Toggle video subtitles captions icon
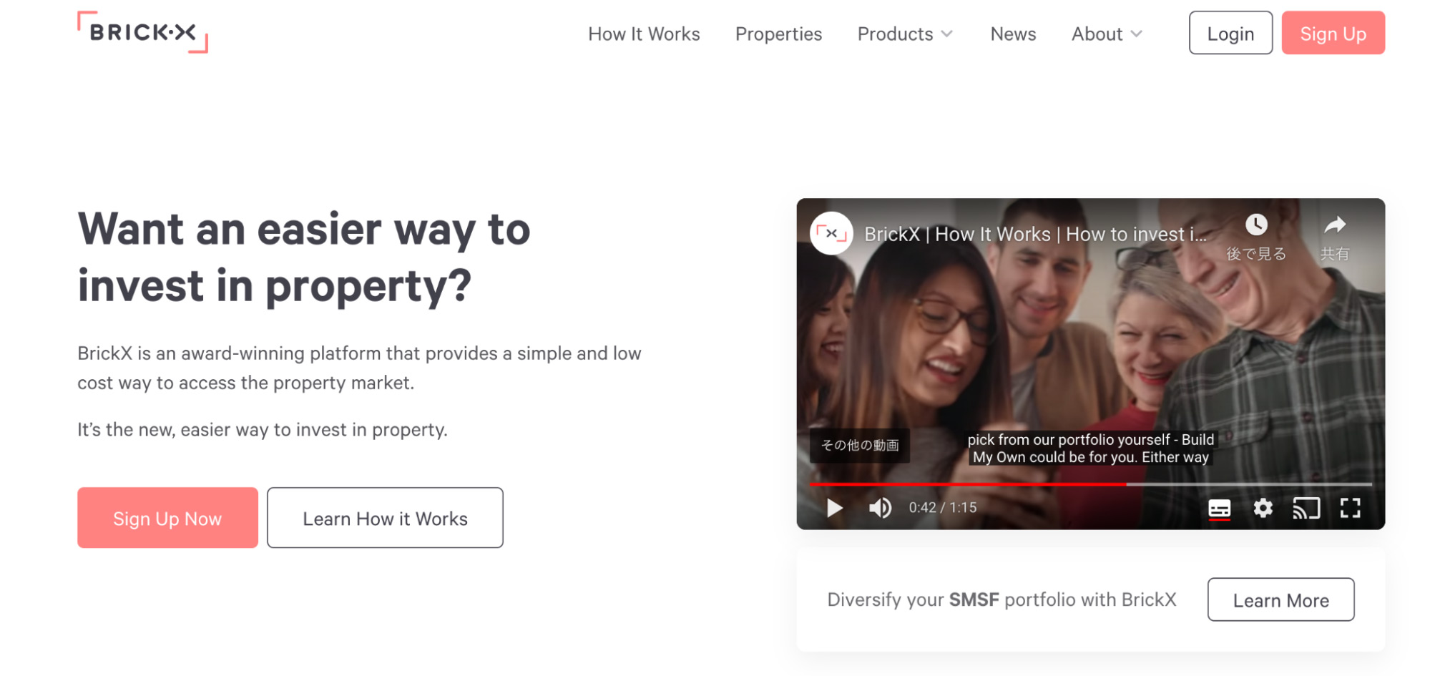 pos(1219,509)
